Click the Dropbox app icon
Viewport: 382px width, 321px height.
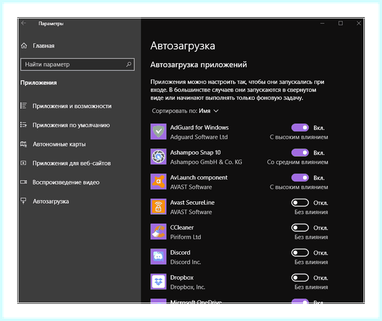point(159,282)
